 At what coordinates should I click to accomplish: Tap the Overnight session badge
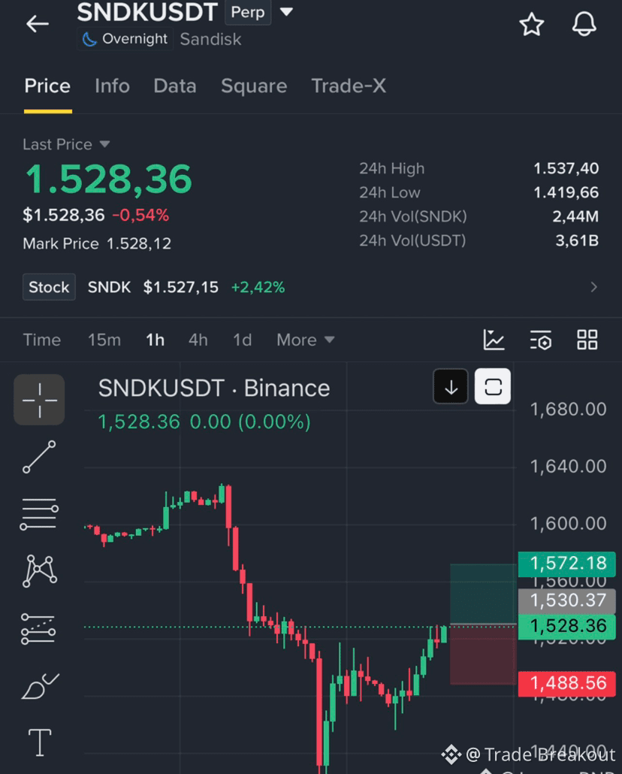pos(125,39)
